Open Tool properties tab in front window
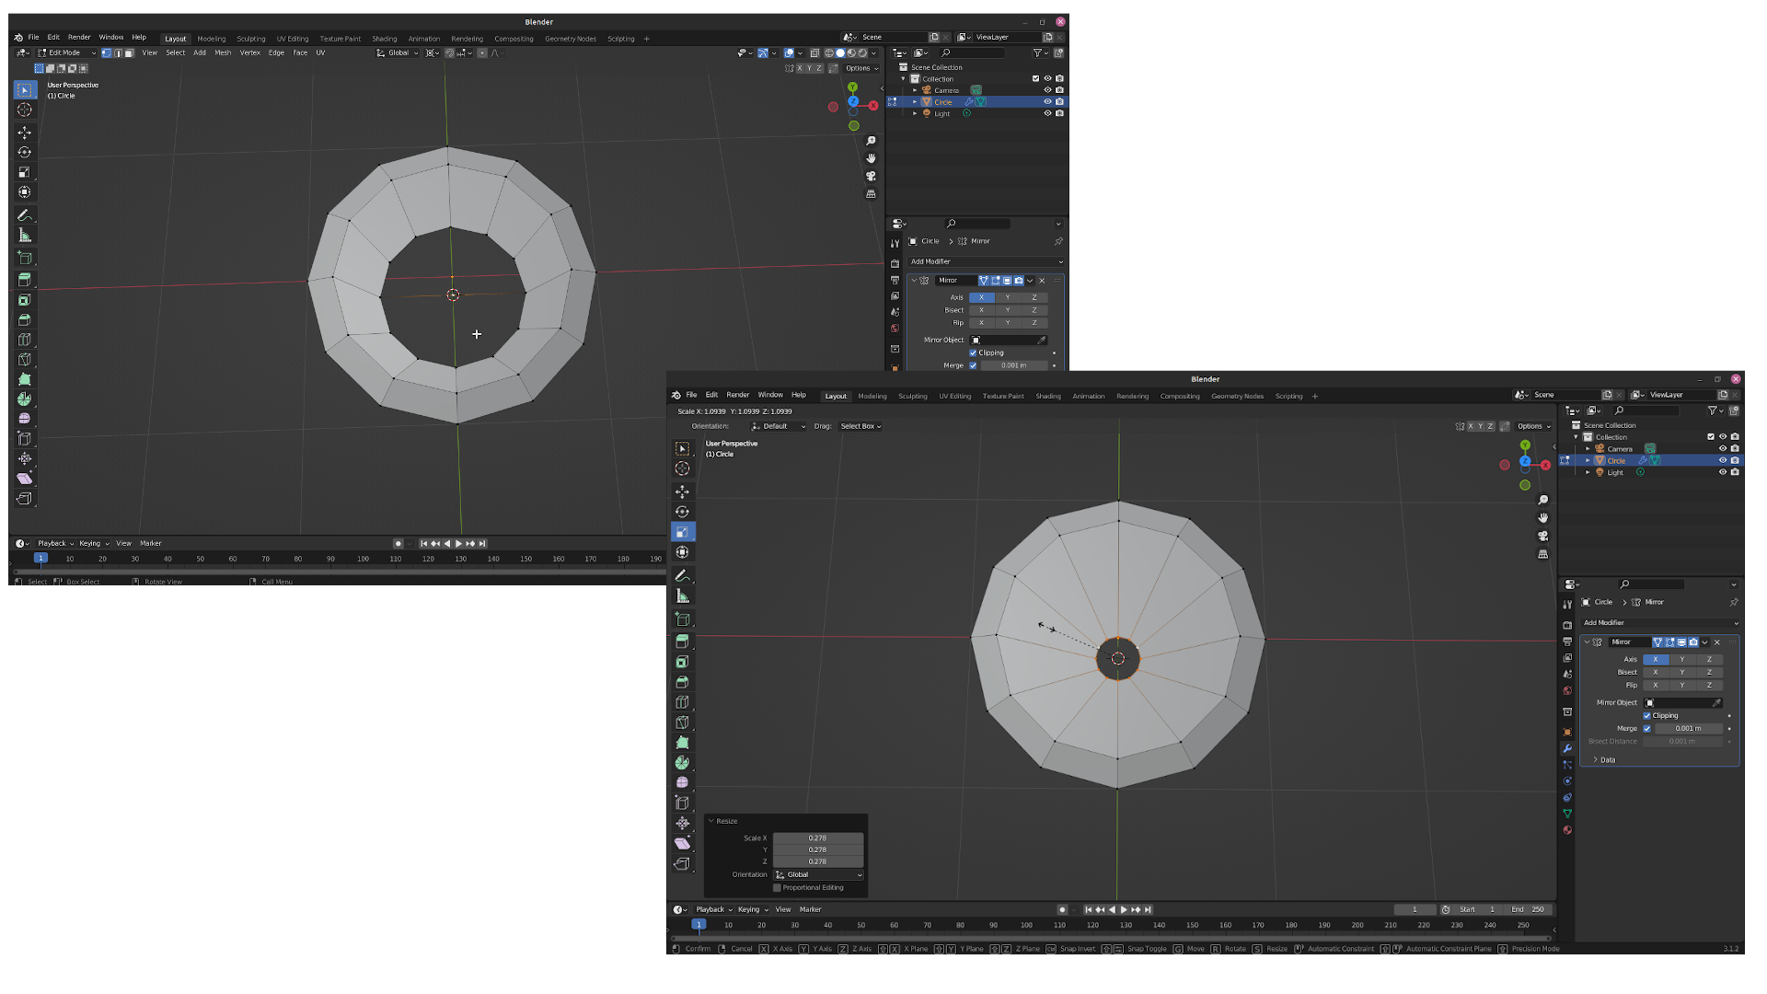1767x994 pixels. [1567, 605]
